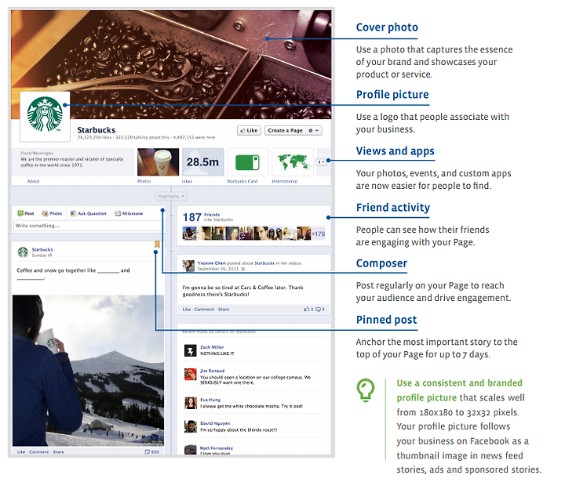This screenshot has width=565, height=482.
Task: Open the About link
Action: 33,181
